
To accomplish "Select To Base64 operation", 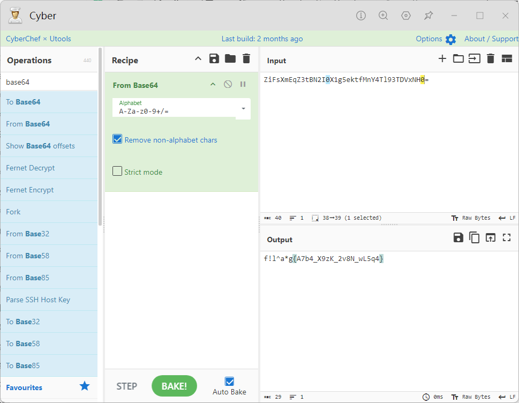I will 49,102.
